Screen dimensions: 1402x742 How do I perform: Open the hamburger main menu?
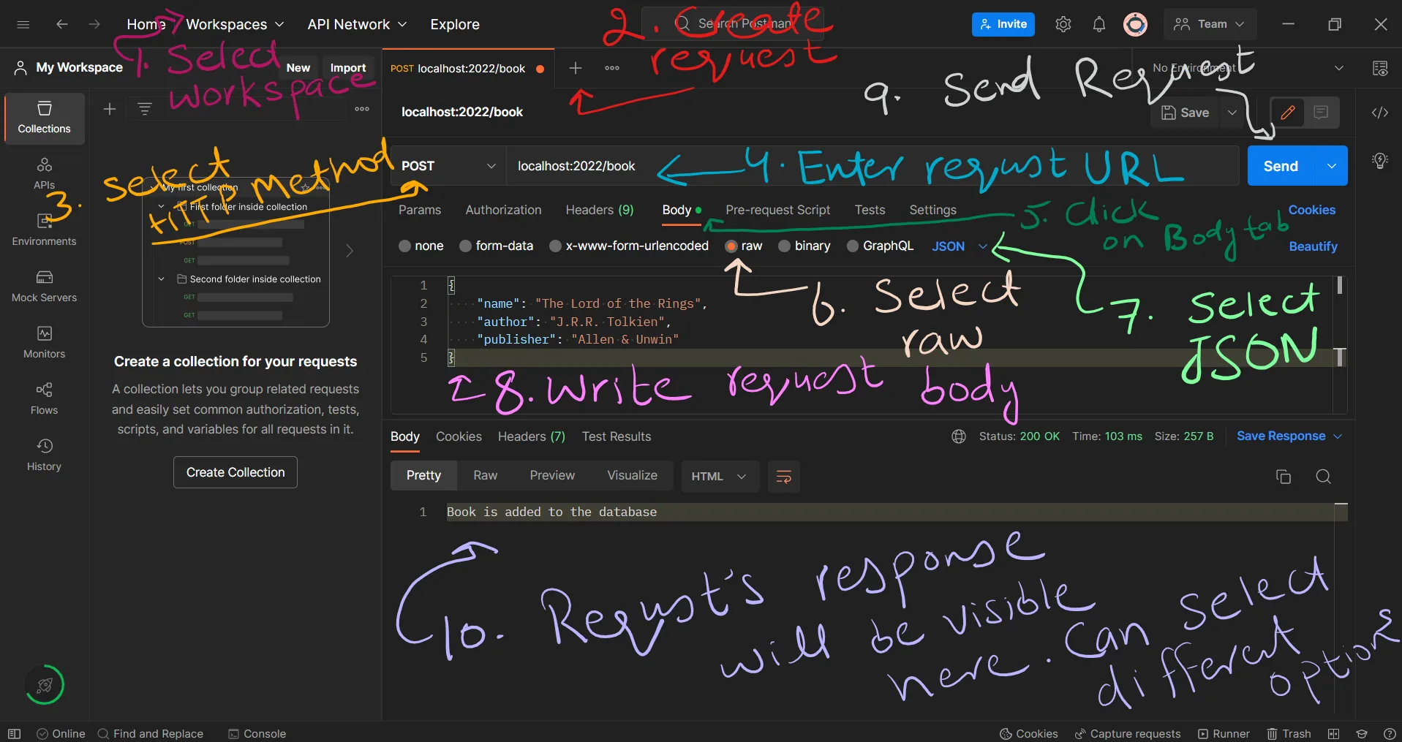(x=23, y=24)
